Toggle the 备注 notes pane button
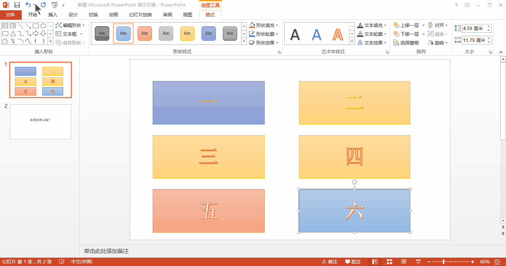Screen dimensions: 506x266 pos(330,262)
